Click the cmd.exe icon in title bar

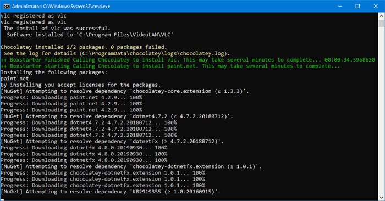tap(7, 7)
